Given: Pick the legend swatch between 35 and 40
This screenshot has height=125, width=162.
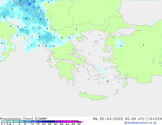Looking at the screenshot, I should point(63,122).
